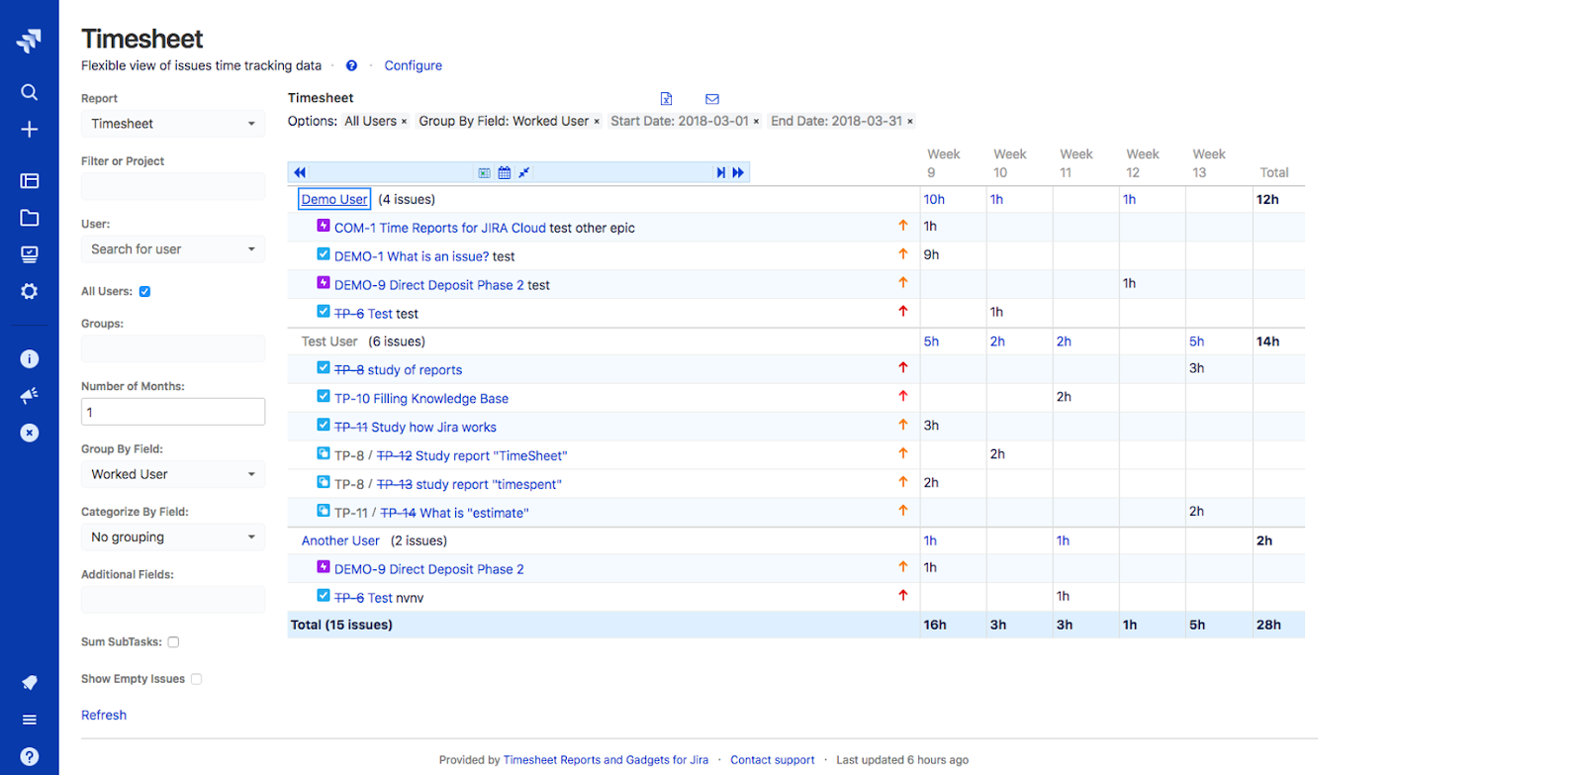Open the hamburger menu in the sidebar
This screenshot has height=775, width=1583.
[x=30, y=720]
